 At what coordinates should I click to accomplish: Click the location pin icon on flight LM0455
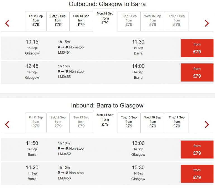click(x=59, y=72)
